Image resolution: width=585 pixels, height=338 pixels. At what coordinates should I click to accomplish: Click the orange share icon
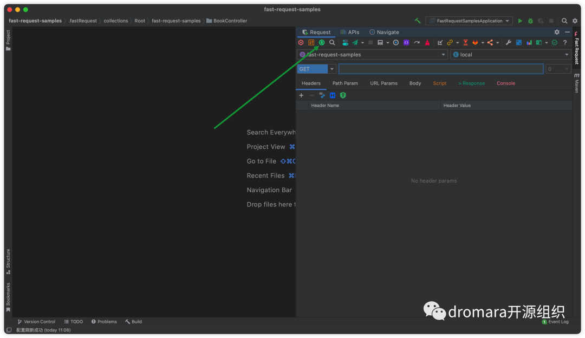(490, 43)
